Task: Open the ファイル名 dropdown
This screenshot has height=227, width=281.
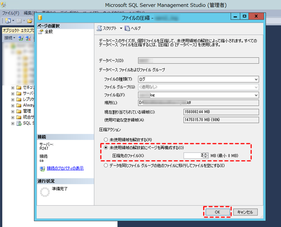Action: (x=256, y=95)
